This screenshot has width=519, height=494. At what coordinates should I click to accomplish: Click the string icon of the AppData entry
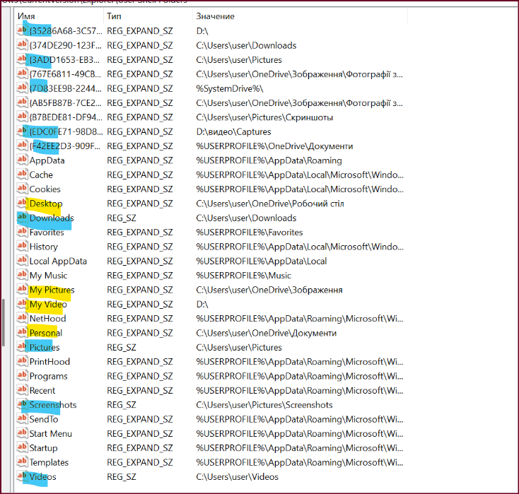[x=22, y=160]
